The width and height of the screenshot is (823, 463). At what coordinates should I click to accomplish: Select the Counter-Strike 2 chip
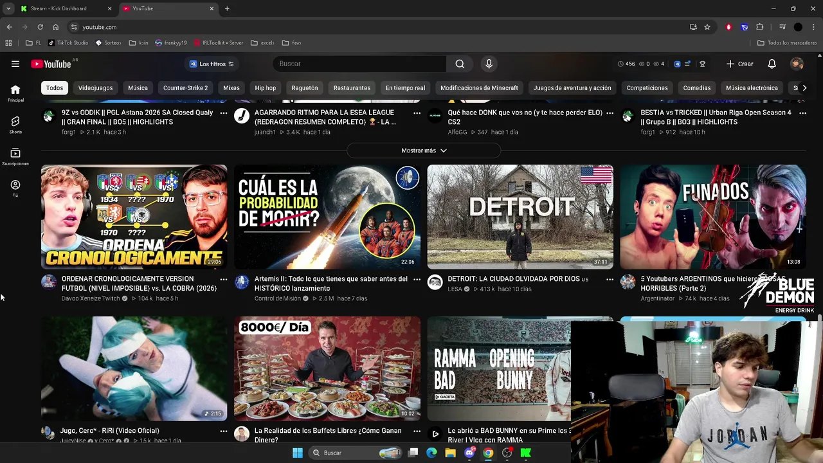pyautogui.click(x=185, y=87)
